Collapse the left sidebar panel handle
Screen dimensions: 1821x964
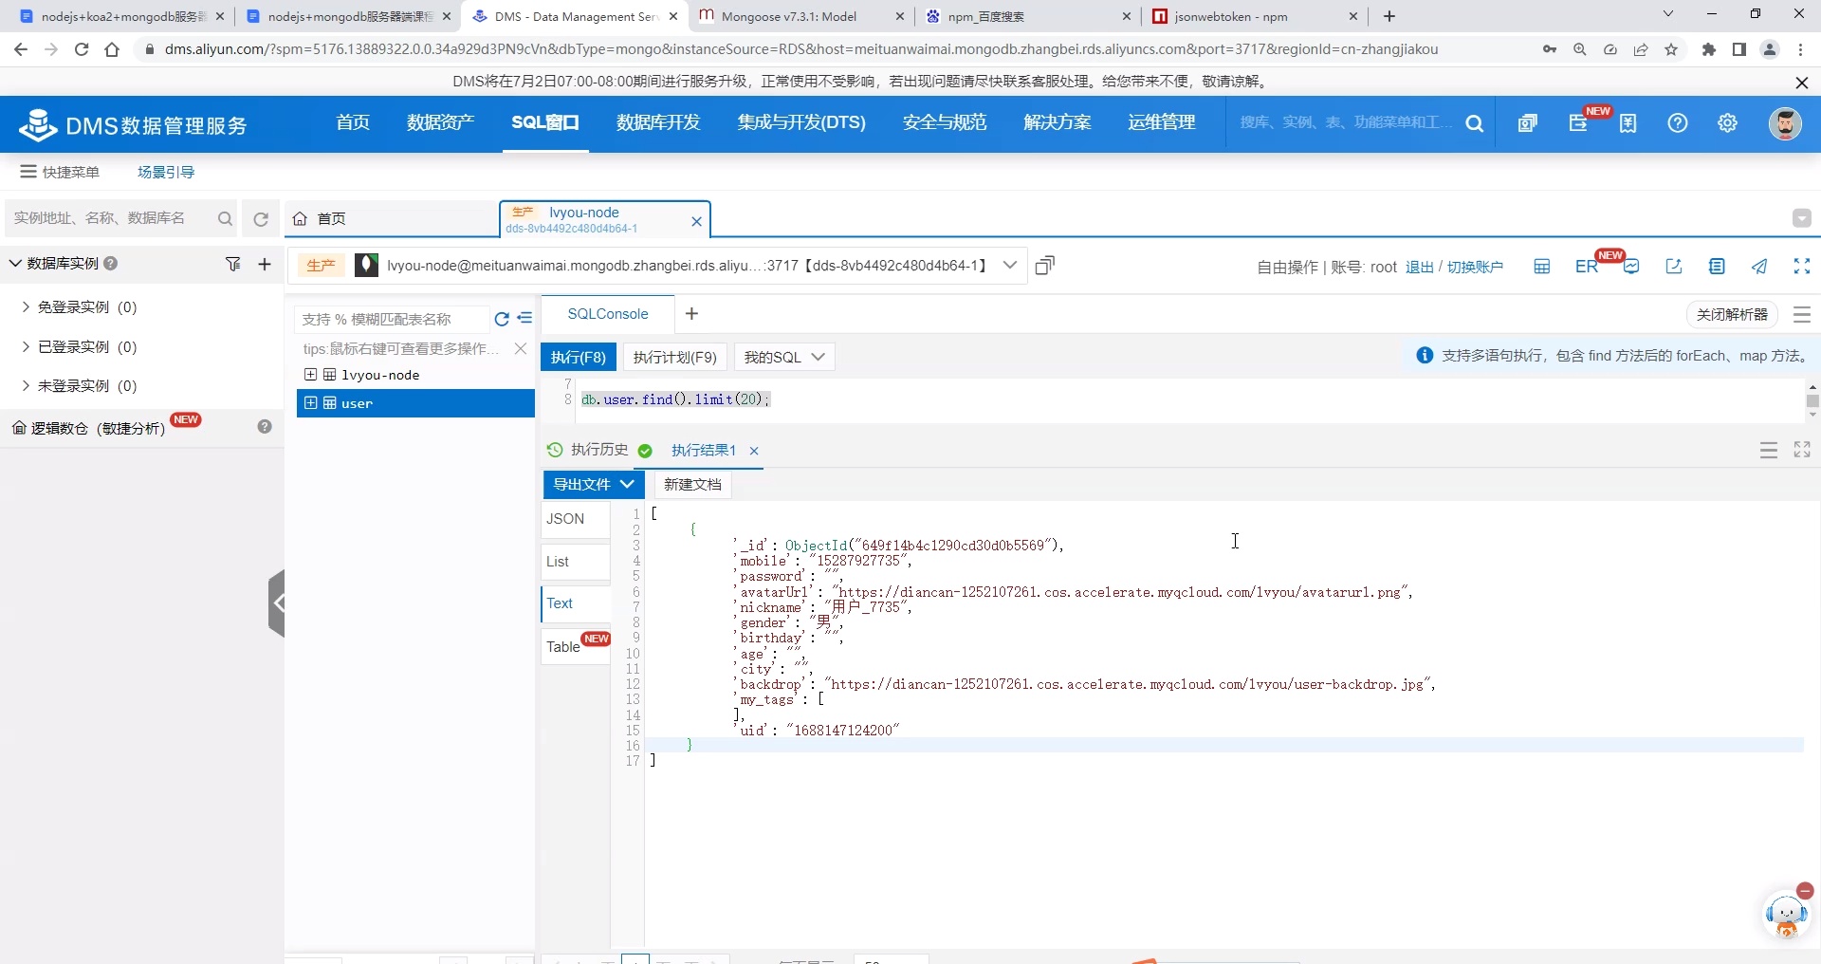(277, 603)
